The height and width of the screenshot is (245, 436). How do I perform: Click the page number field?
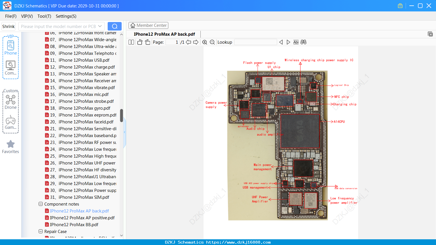[x=172, y=42]
